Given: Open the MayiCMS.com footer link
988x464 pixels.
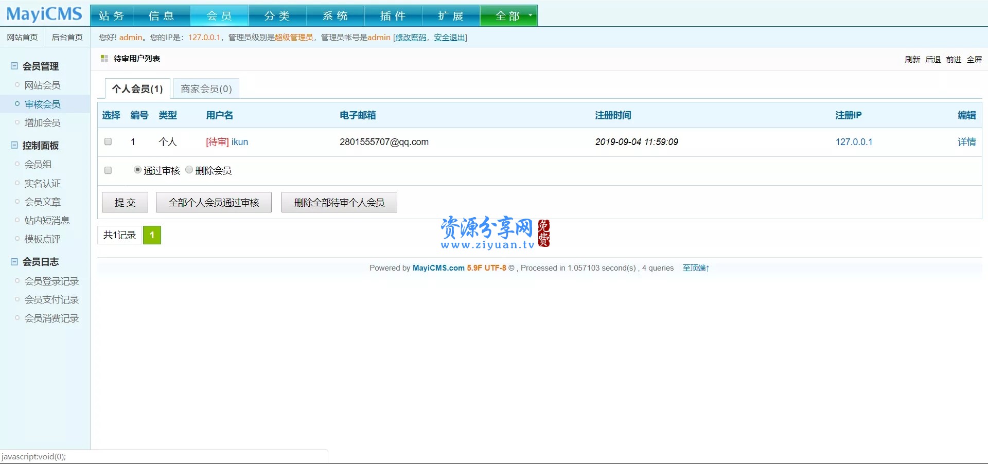Looking at the screenshot, I should coord(438,268).
